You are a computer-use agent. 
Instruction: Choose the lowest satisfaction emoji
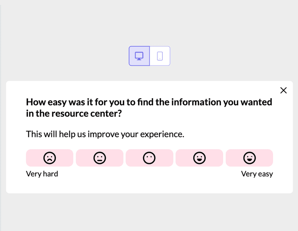pyautogui.click(x=50, y=158)
